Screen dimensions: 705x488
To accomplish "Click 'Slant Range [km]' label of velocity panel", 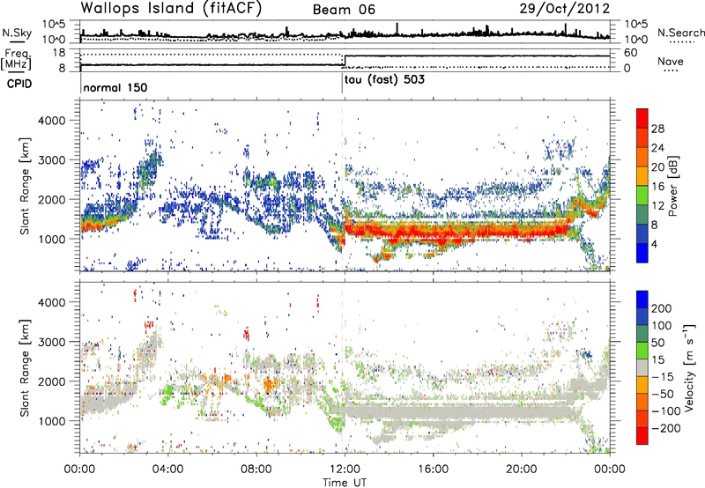I will coord(25,368).
